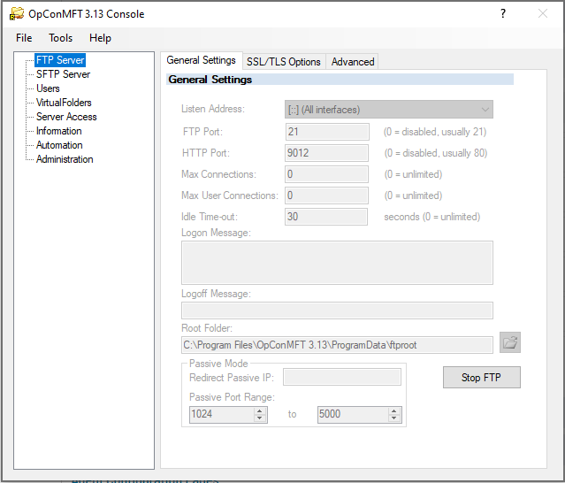Viewport: 565px width, 483px height.
Task: Click the OpConMFT app icon in title bar
Action: coord(16,13)
